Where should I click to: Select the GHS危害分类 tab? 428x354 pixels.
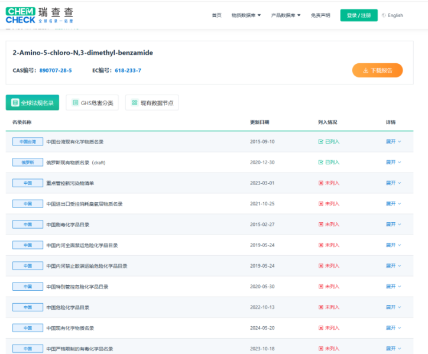pos(92,103)
